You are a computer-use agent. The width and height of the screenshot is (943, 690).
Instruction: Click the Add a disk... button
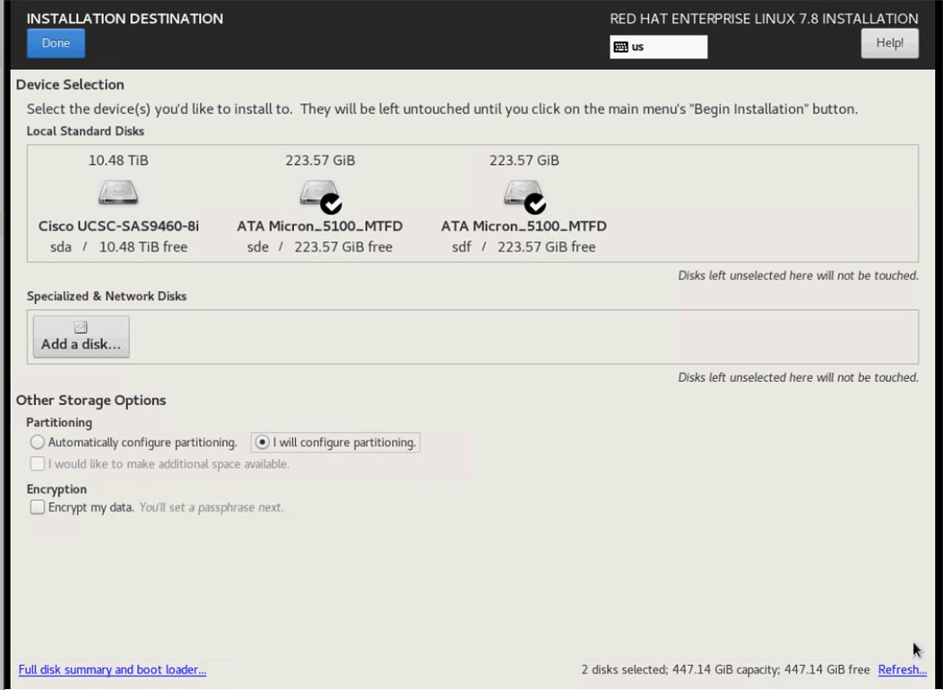point(82,337)
